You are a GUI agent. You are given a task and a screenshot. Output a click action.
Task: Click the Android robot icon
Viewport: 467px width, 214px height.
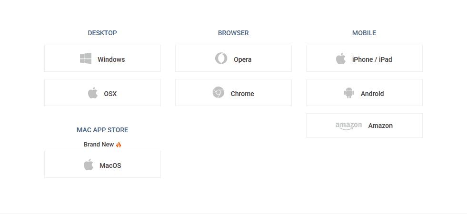click(349, 93)
